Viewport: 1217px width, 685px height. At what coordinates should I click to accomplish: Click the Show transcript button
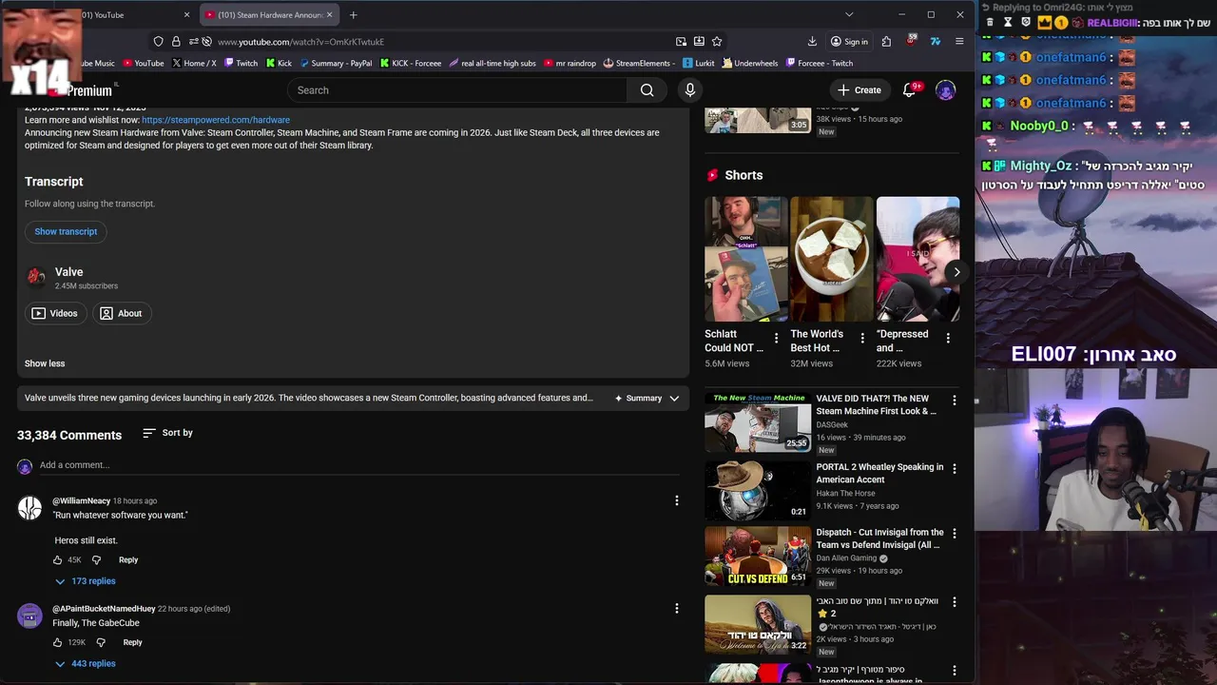click(66, 231)
